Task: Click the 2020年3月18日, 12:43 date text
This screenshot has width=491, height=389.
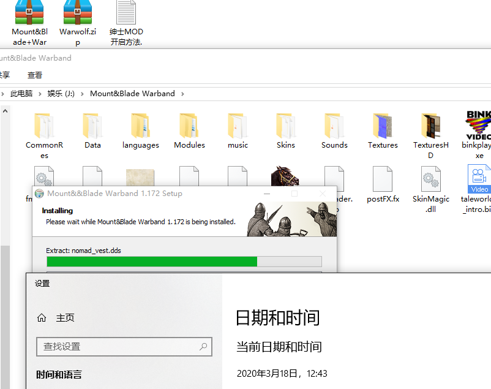Action: [282, 373]
